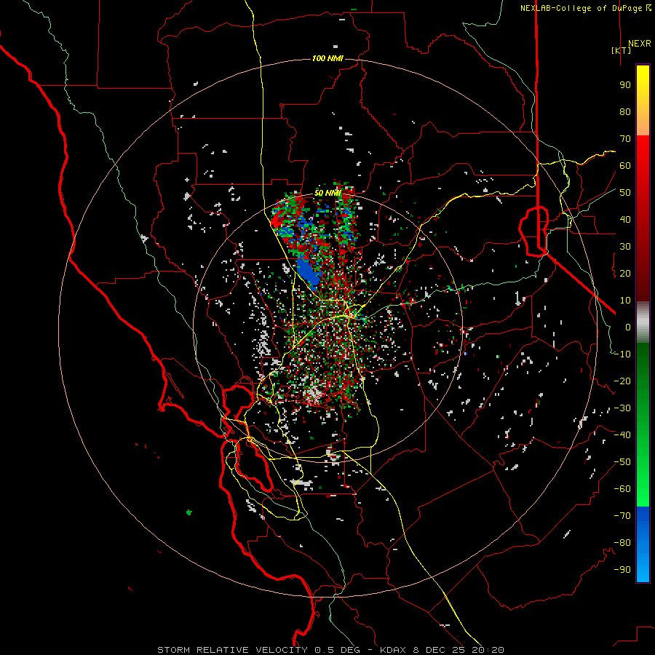Click the -90 scale label
The height and width of the screenshot is (655, 655).
click(x=622, y=570)
